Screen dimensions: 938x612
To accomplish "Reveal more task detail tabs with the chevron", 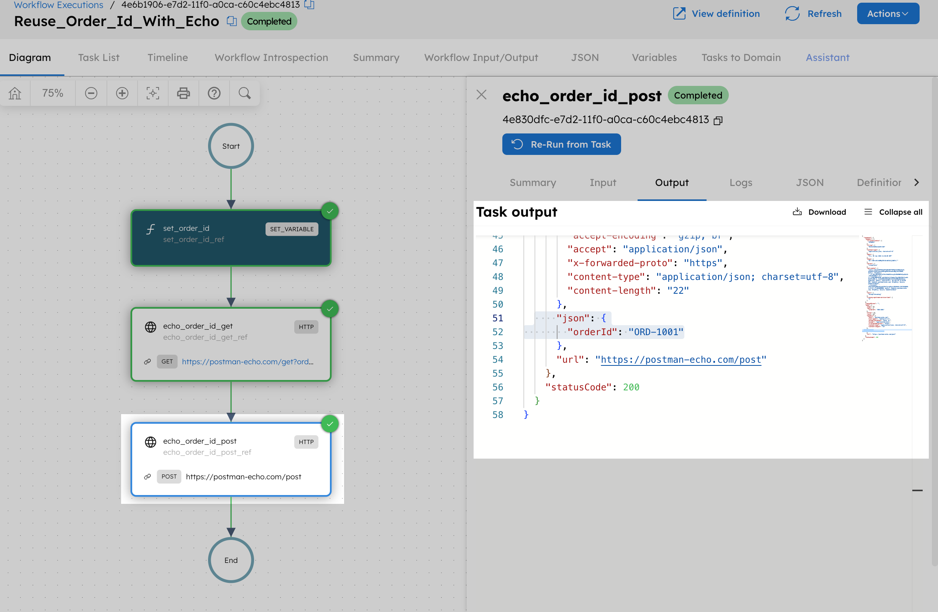I will click(x=917, y=182).
